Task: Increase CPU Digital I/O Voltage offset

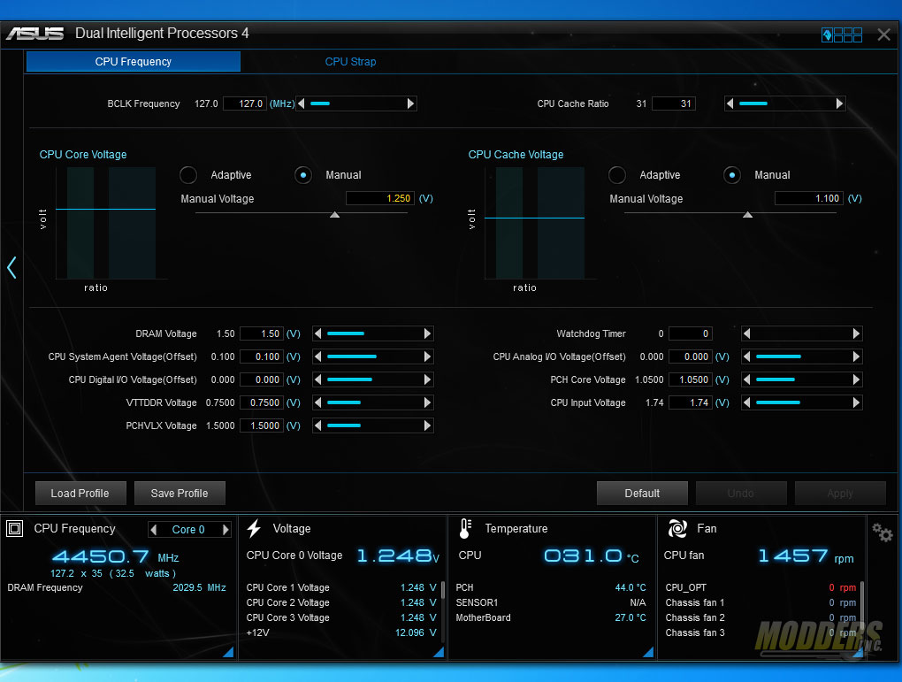Action: [x=427, y=379]
